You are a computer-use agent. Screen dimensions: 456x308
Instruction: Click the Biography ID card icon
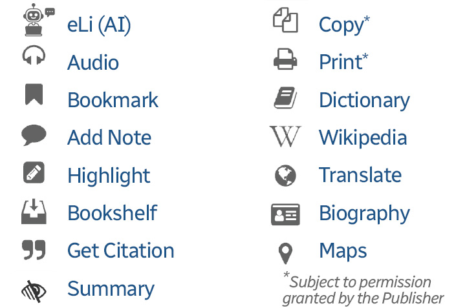pyautogui.click(x=285, y=214)
